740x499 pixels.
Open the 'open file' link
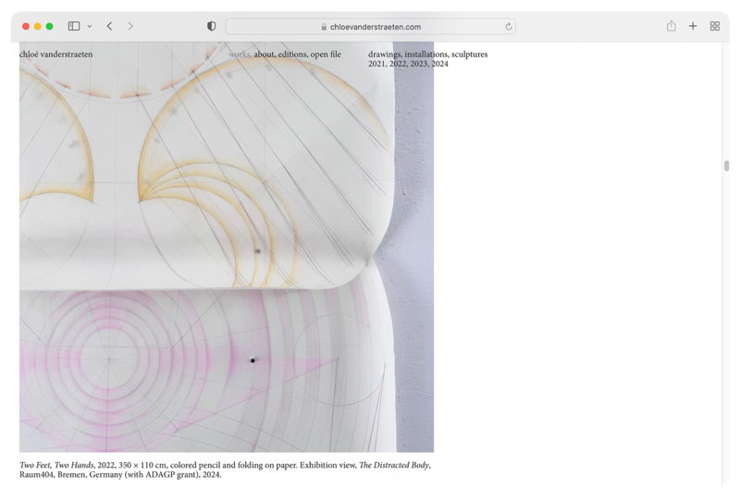coord(326,55)
